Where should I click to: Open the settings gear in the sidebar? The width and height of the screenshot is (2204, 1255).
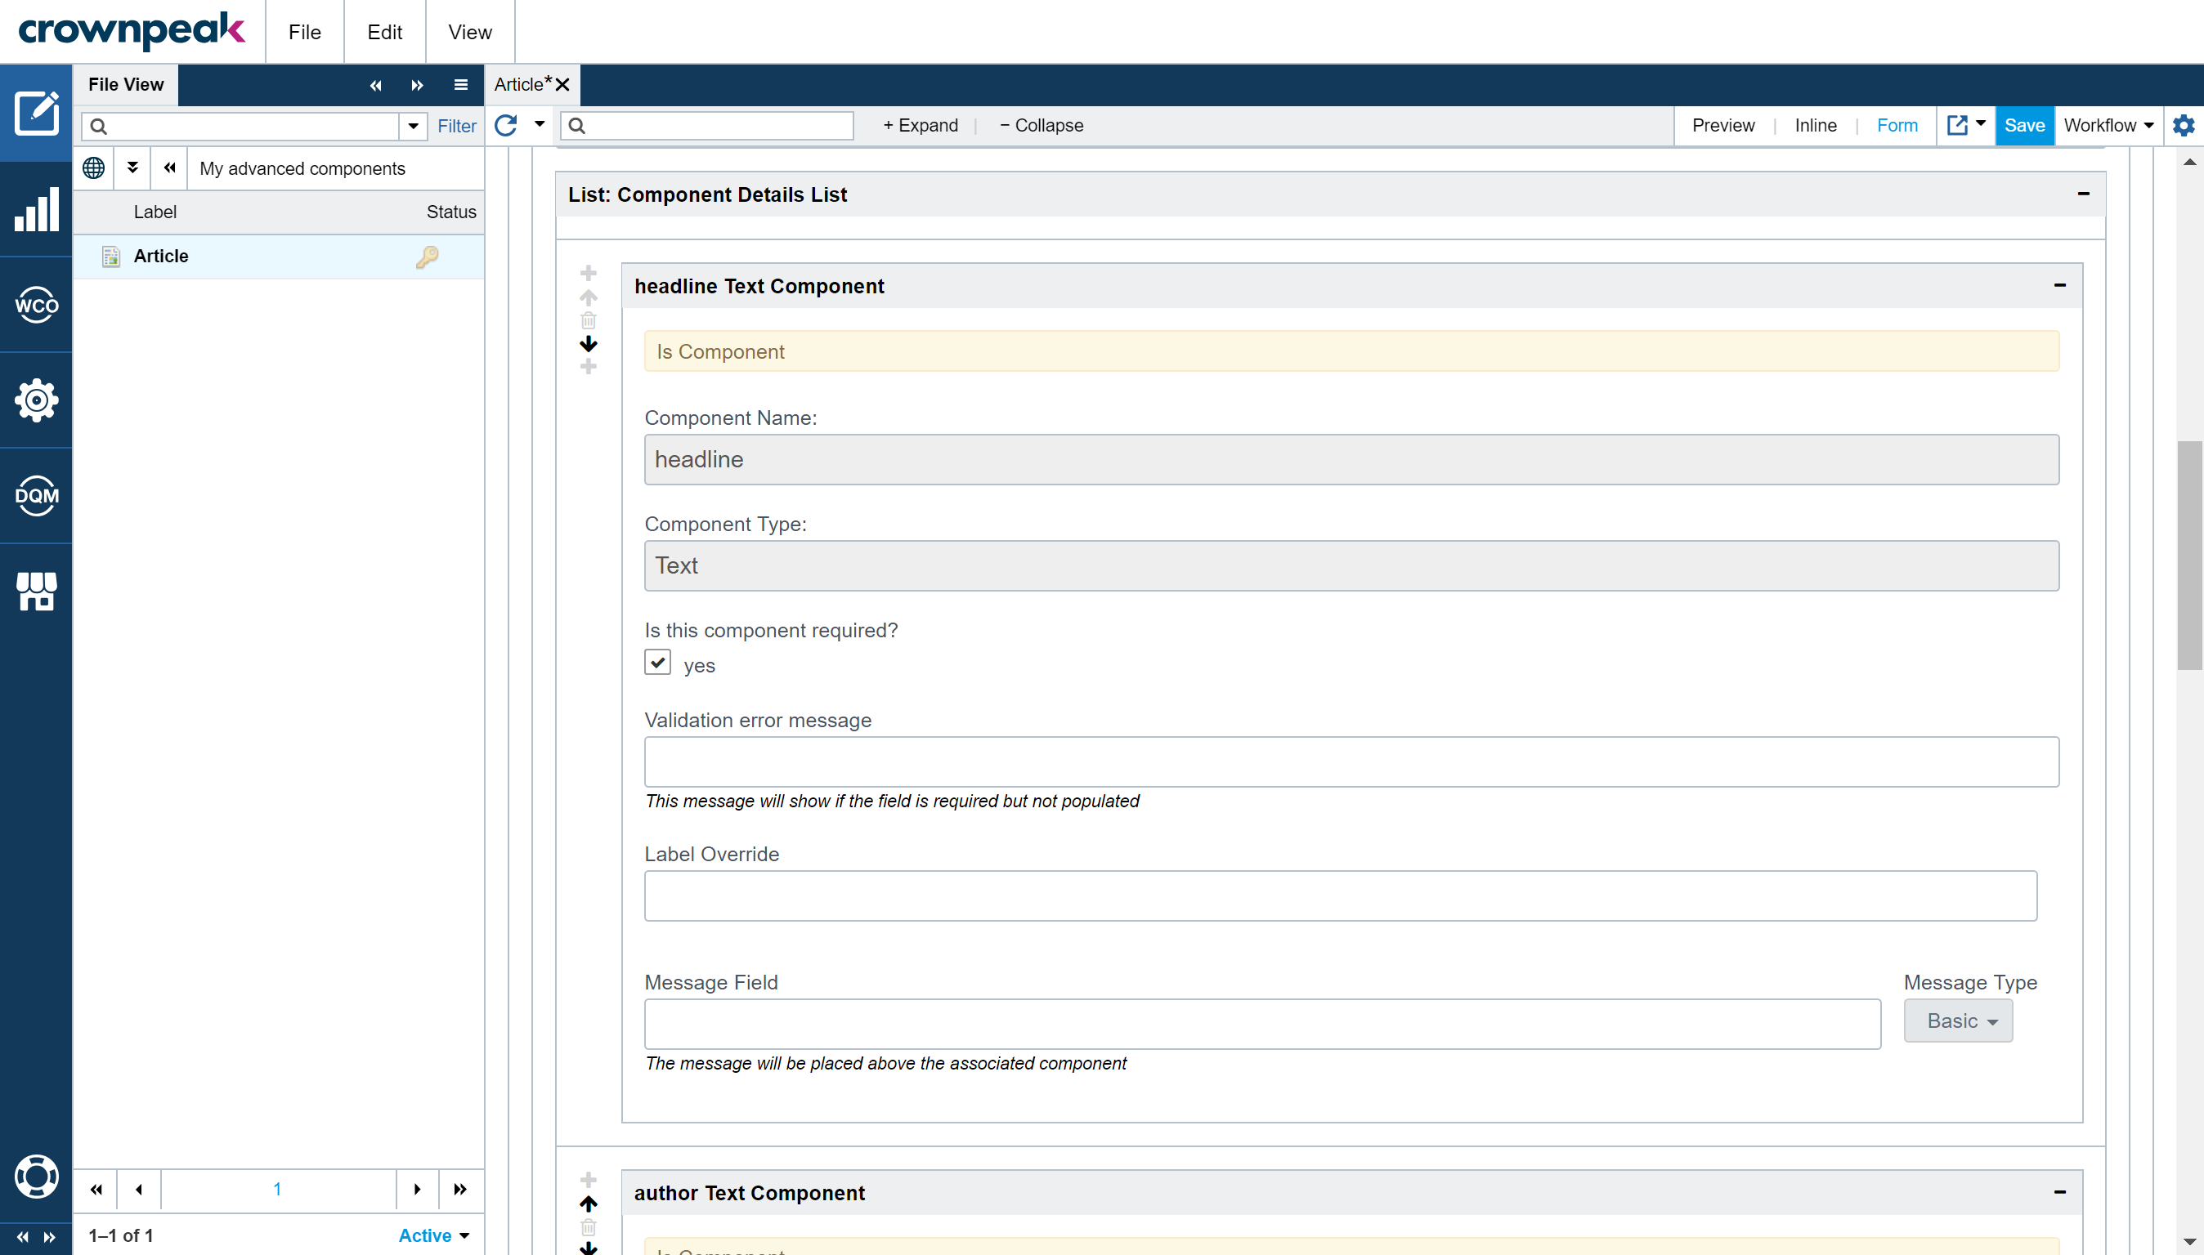click(36, 400)
